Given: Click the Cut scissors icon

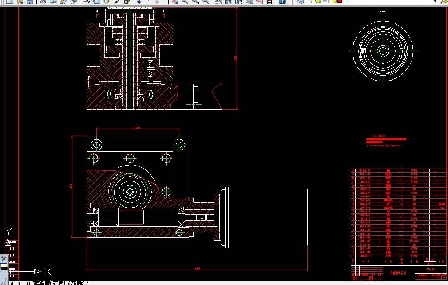Looking at the screenshot, I should [x=87, y=1].
